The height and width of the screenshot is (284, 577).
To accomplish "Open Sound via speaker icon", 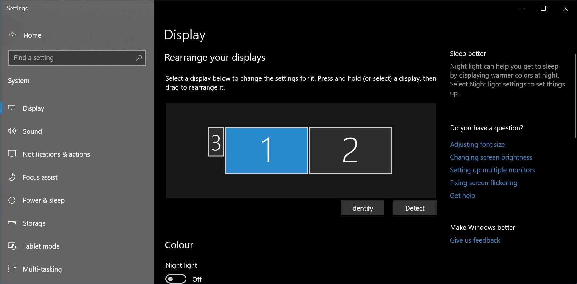I will (x=12, y=131).
